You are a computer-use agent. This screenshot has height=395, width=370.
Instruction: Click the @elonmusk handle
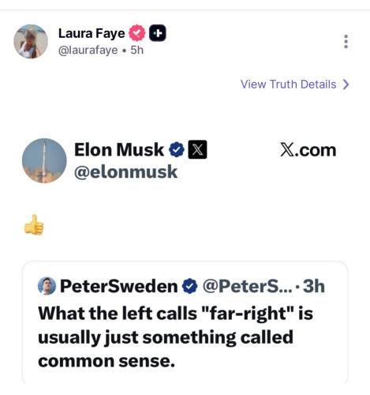click(x=126, y=172)
